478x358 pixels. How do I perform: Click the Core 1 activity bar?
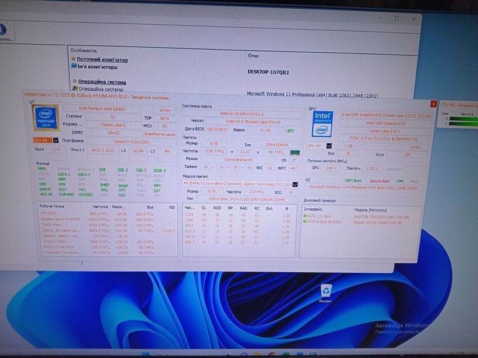coord(463,123)
